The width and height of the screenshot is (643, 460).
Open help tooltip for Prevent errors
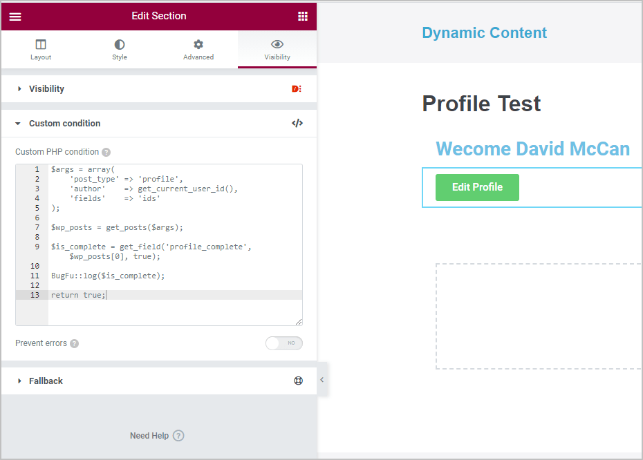(74, 344)
